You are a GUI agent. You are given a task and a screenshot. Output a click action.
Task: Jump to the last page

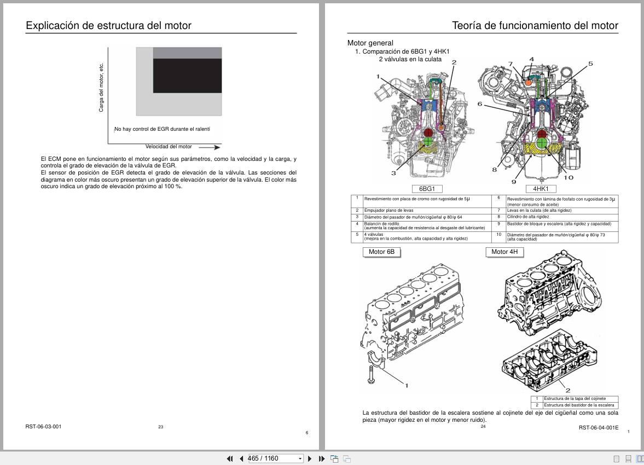pos(322,459)
